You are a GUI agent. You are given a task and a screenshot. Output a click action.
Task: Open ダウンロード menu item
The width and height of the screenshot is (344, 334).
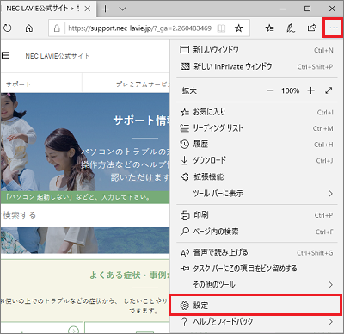coord(255,160)
